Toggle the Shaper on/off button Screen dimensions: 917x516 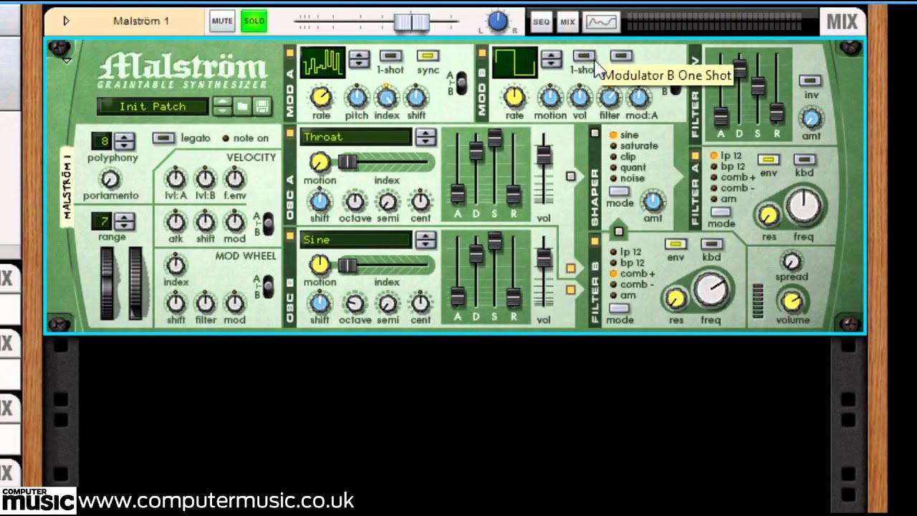coord(594,133)
